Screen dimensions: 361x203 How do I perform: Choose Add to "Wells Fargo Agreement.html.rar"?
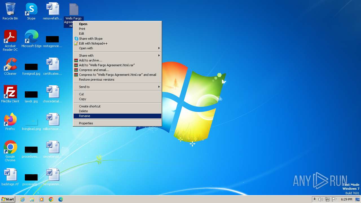tap(117, 65)
